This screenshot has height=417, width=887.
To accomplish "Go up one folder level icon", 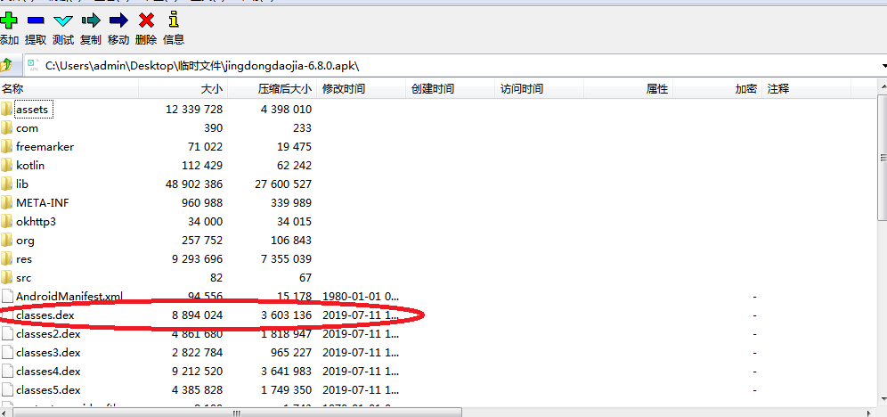I will click(5, 64).
